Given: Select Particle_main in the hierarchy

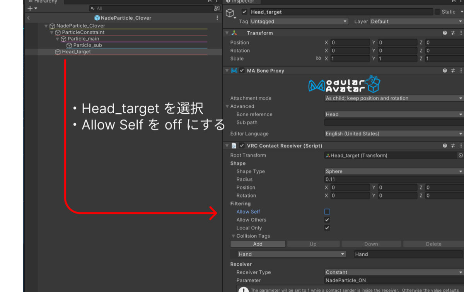Looking at the screenshot, I should [83, 39].
